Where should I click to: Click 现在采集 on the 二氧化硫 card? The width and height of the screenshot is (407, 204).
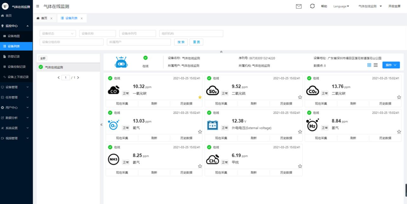pos(221,104)
